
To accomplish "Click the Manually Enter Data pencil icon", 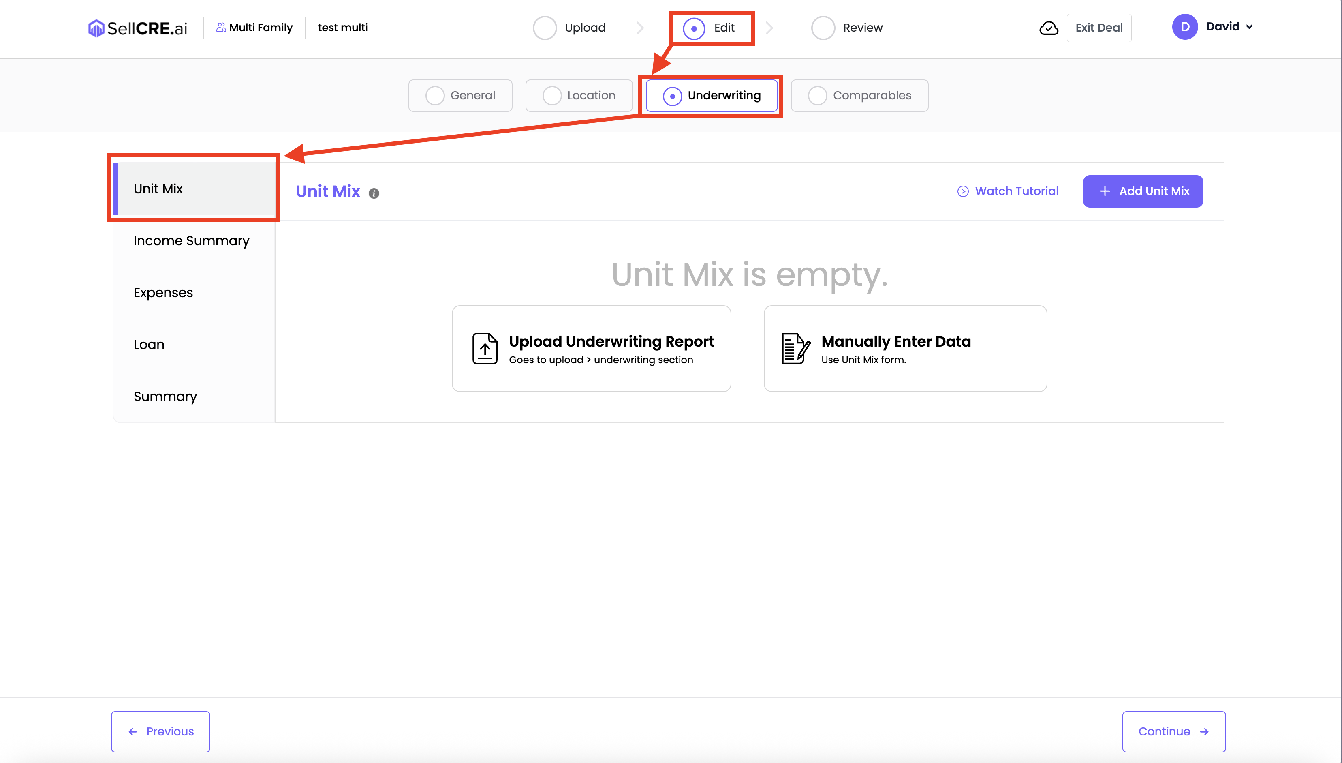I will [x=795, y=349].
